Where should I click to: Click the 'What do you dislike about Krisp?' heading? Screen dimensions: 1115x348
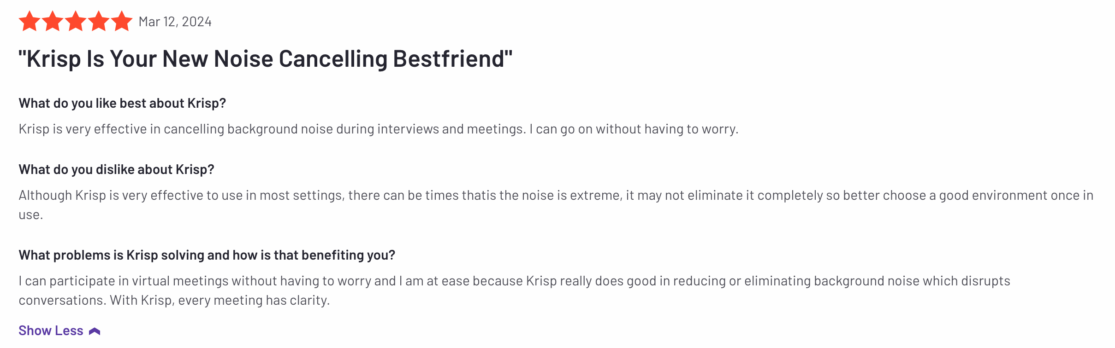tap(116, 169)
